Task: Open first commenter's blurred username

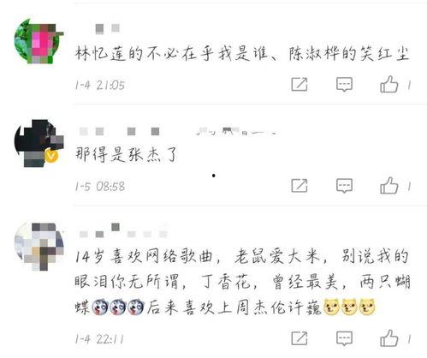Action: click(x=107, y=28)
